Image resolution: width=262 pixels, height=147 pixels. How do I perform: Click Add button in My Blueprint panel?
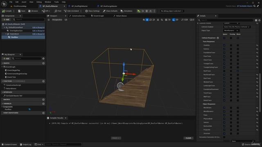(x=7, y=58)
